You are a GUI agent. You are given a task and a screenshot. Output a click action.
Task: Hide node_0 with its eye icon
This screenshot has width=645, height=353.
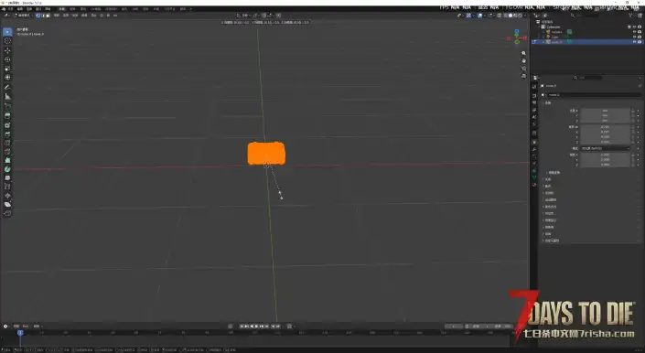(634, 42)
